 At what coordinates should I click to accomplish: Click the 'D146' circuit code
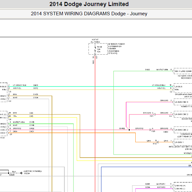pos(32,125)
